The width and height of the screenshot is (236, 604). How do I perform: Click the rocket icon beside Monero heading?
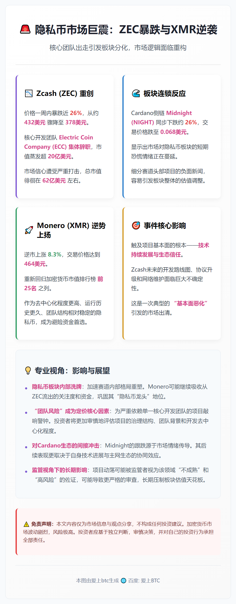(29, 230)
